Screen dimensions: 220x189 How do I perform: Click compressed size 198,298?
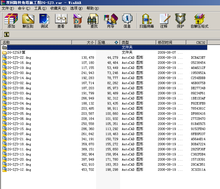[112, 170]
